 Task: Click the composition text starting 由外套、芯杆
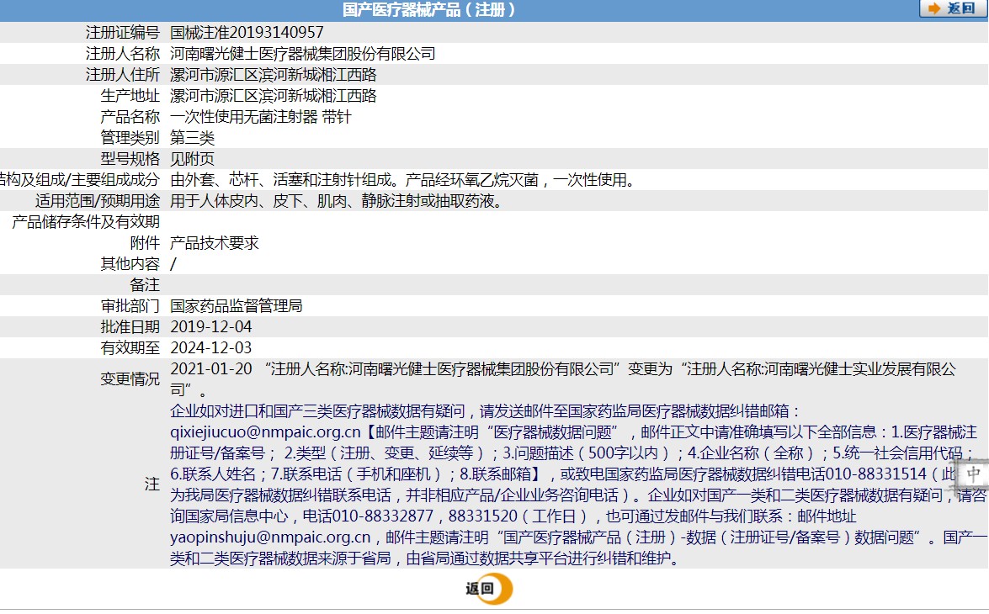click(404, 180)
